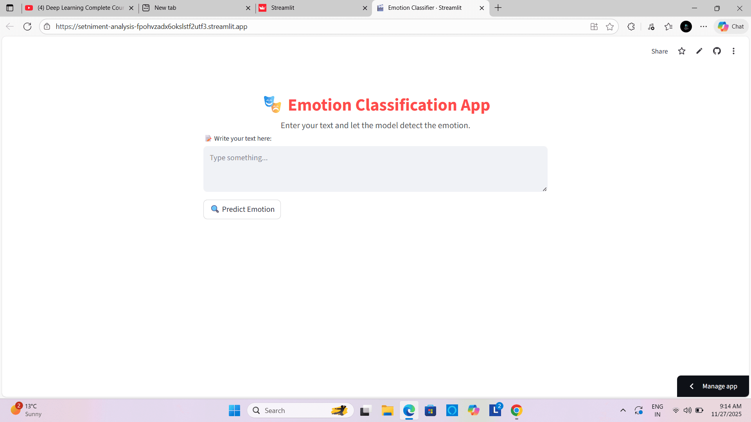Open Microsoft Store from the taskbar

431,410
